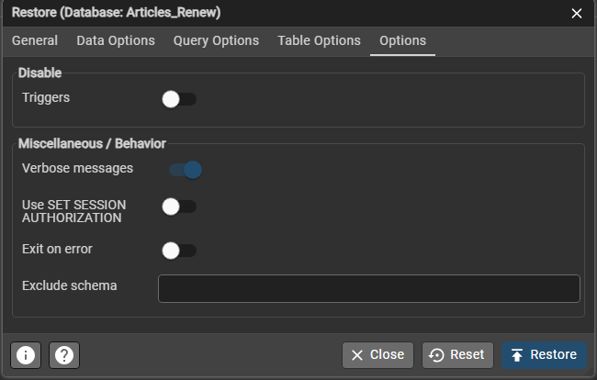Close the Restore dialog with X

pyautogui.click(x=577, y=13)
